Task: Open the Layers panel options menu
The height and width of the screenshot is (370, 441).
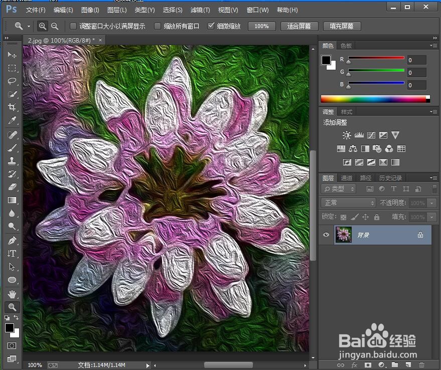Action: pyautogui.click(x=433, y=177)
